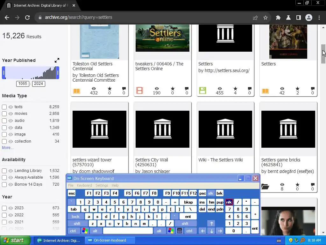This screenshot has height=245, width=326.
Task: Close the Internet Archive browser tab
Action: (74, 5)
